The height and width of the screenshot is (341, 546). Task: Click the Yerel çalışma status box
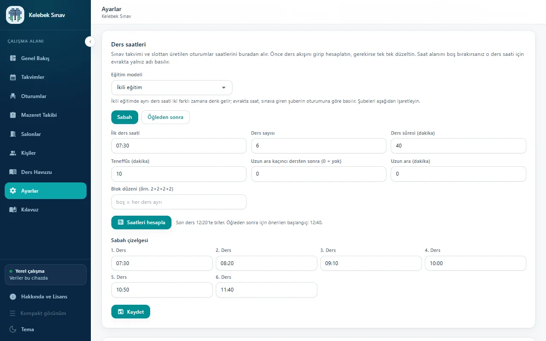coord(46,275)
